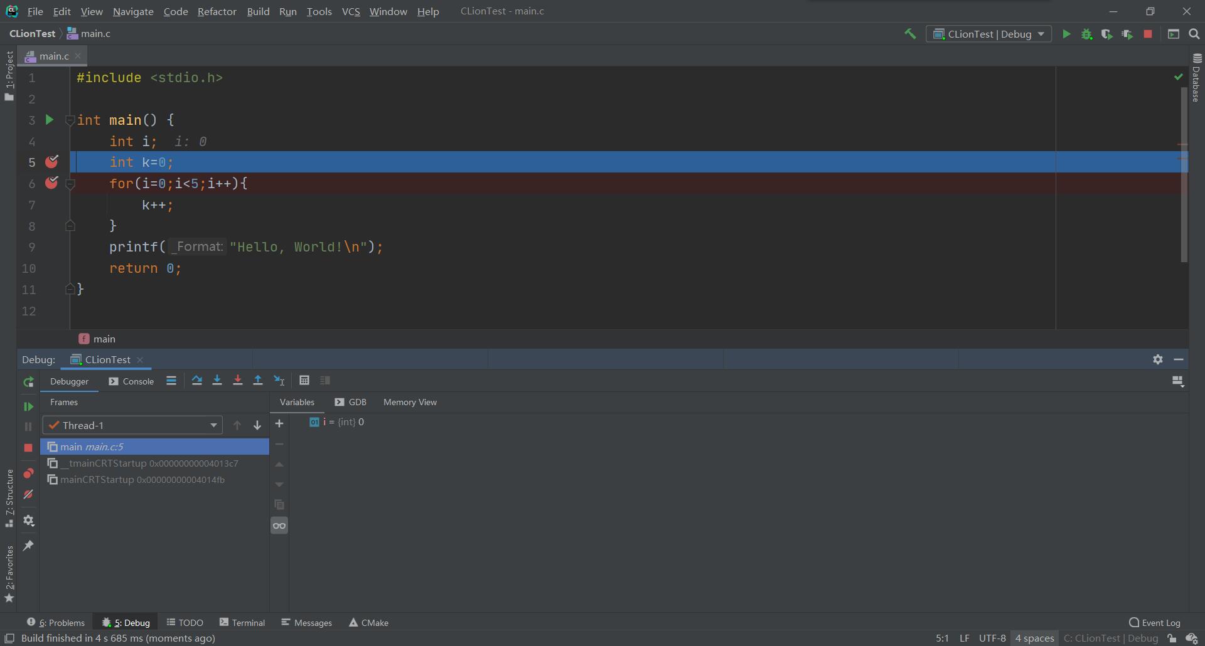Close CLionTest debug session tab

[140, 359]
